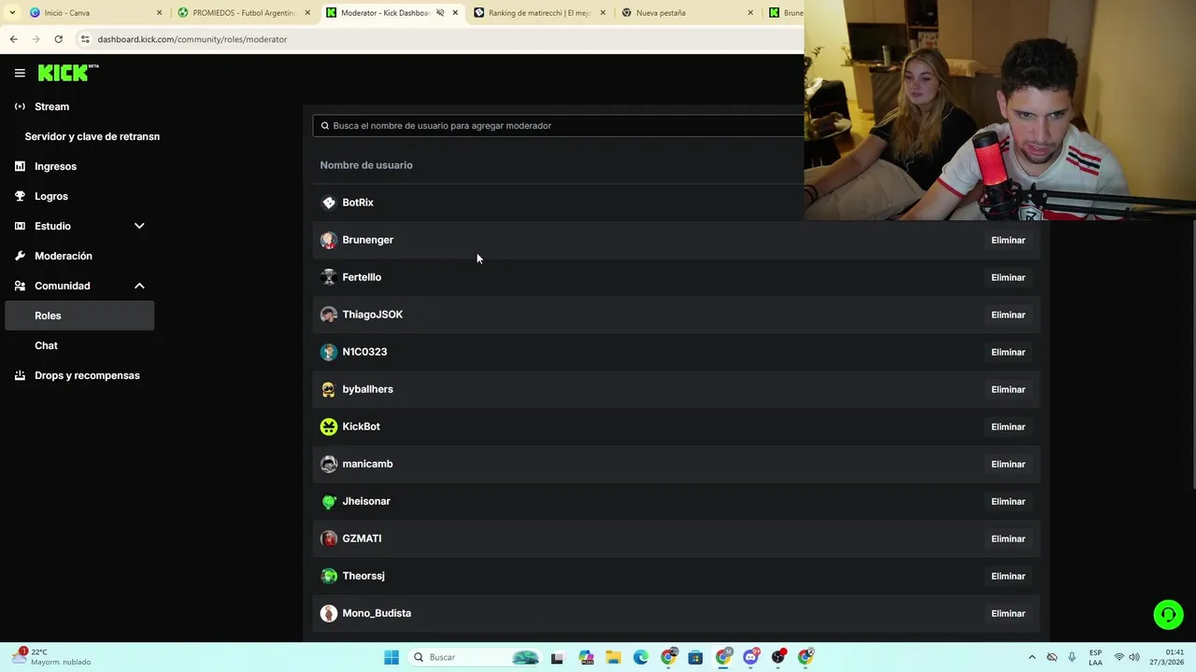The image size is (1196, 672).
Task: Click Eliminar for N1C0323
Action: (x=1007, y=352)
